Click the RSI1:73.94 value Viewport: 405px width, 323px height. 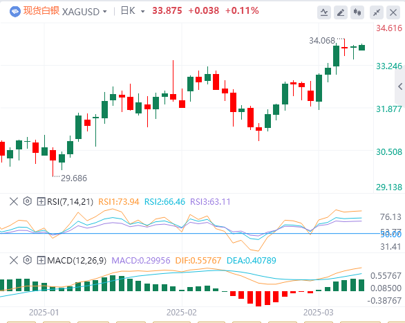119,201
